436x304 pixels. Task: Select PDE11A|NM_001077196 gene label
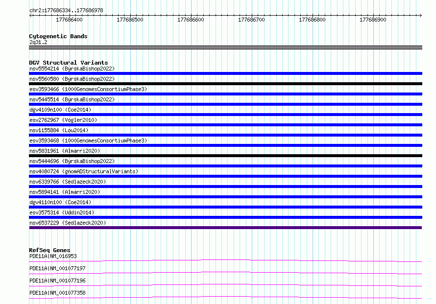coord(57,281)
